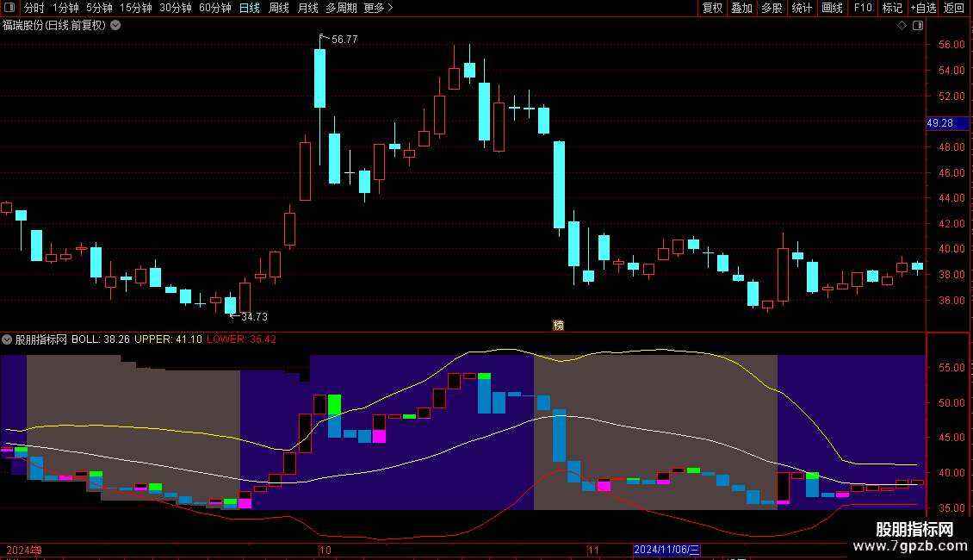The width and height of the screenshot is (973, 560).
Task: Click the 复权 button
Action: 712,8
